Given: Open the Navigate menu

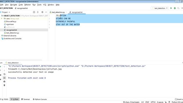Looking at the screenshot, I should (13, 5).
